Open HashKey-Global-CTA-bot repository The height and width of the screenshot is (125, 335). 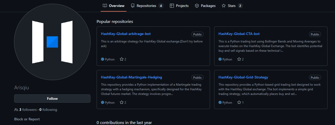point(239,34)
